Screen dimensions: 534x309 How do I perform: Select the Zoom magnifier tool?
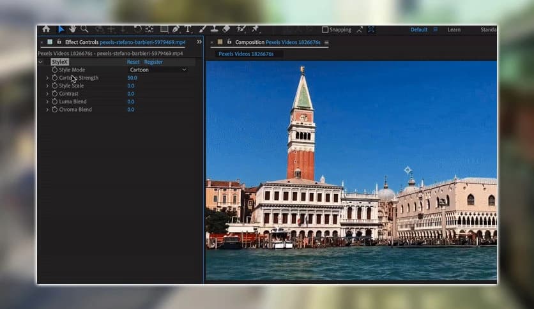coord(84,29)
